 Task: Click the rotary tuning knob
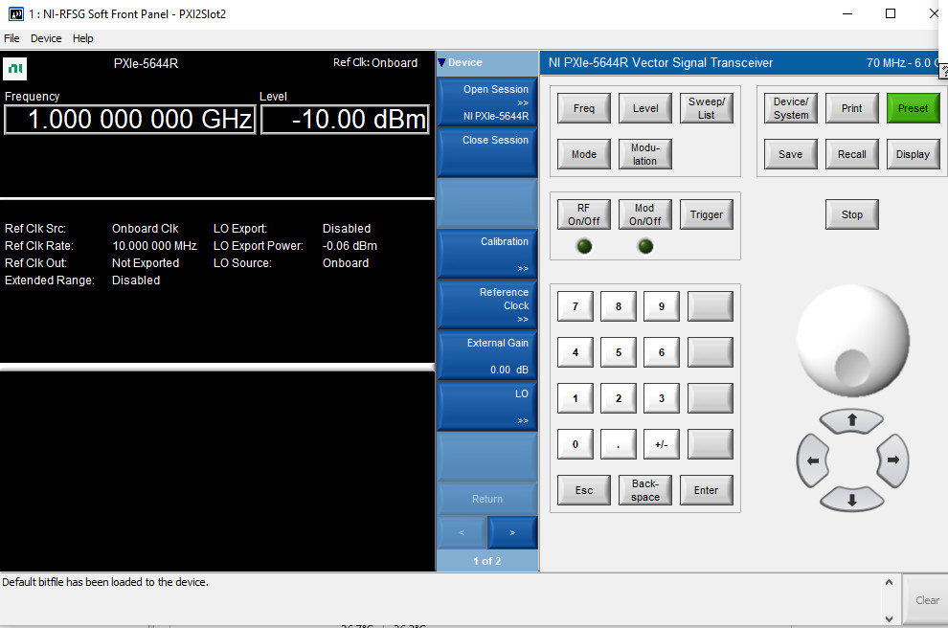[852, 340]
